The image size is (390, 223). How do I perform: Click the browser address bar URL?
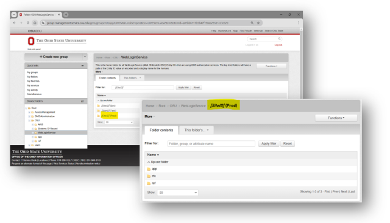[138, 23]
